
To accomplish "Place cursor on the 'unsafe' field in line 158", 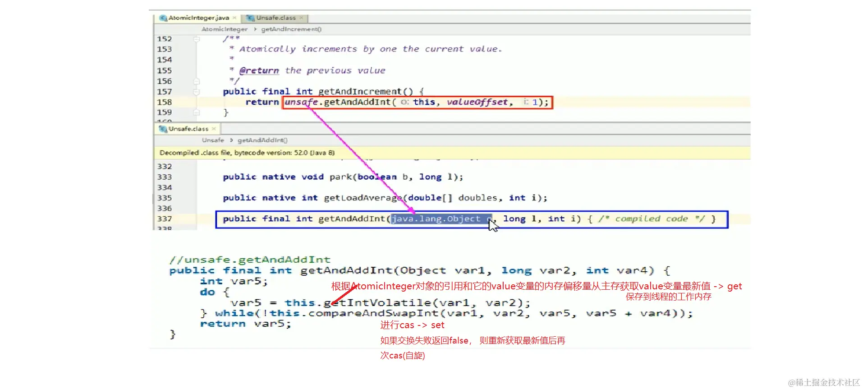I will (x=301, y=102).
